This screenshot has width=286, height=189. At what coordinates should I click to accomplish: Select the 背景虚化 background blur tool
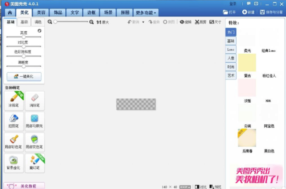(x=14, y=163)
